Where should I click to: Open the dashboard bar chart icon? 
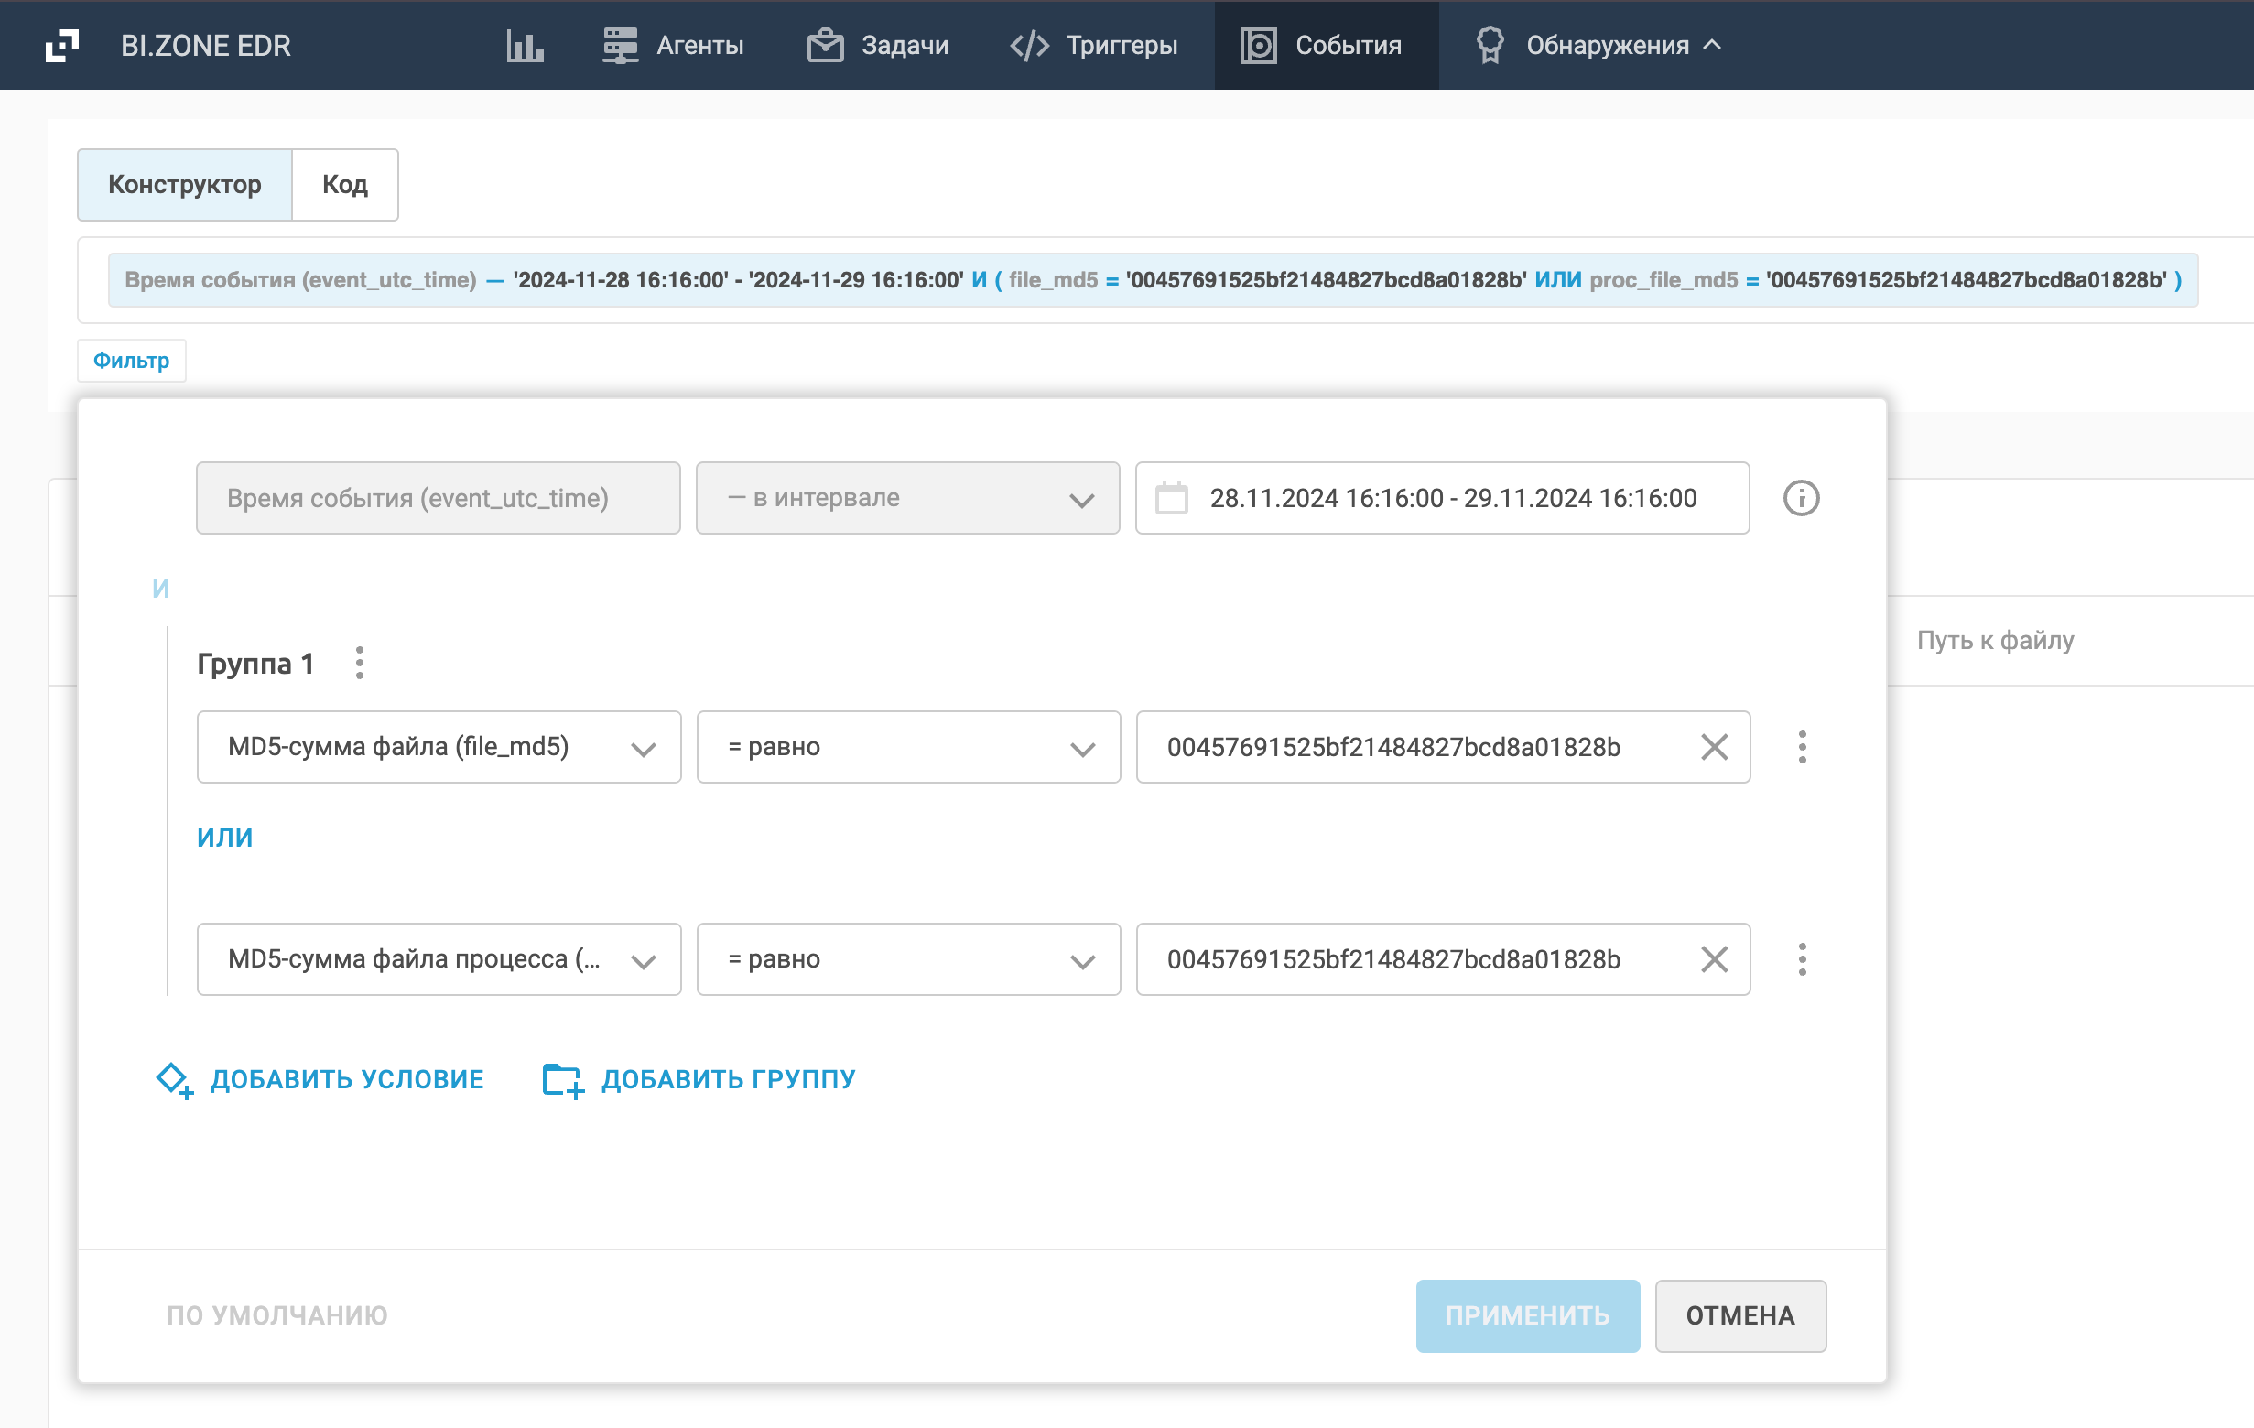(x=526, y=45)
